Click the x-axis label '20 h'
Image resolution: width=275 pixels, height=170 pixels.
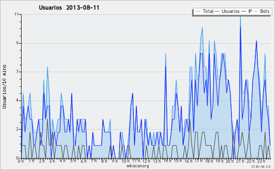click(x=230, y=161)
